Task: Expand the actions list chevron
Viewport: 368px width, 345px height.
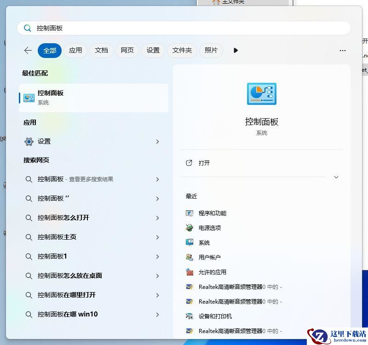Action: coord(336,177)
